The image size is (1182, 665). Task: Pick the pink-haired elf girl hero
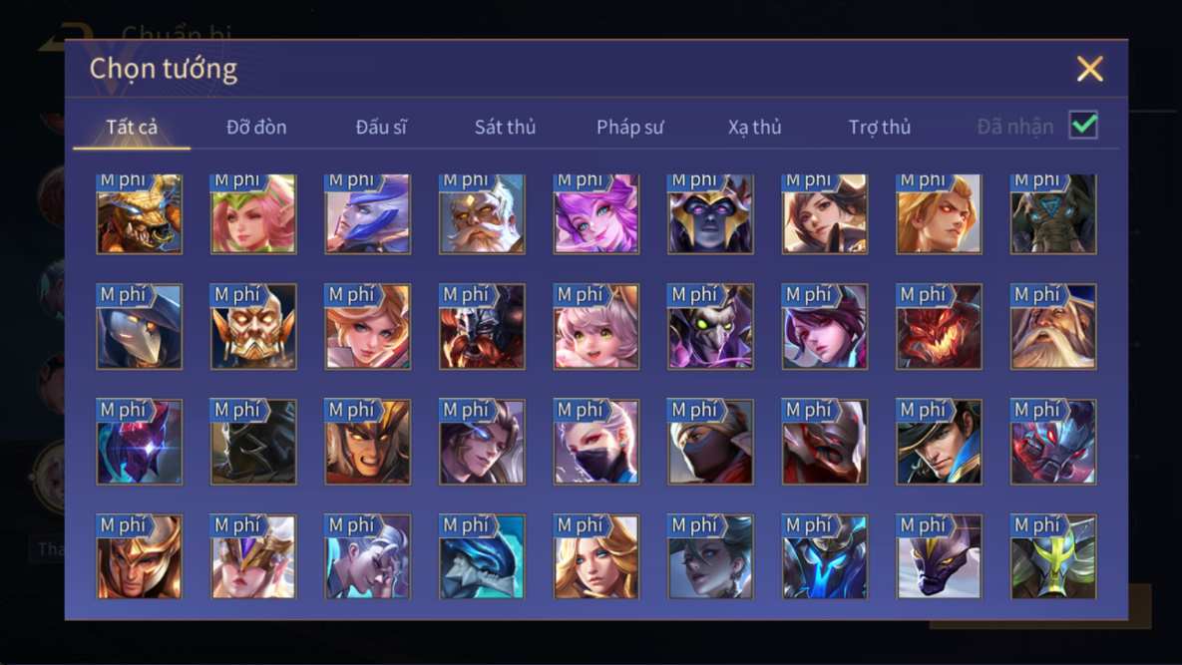[x=253, y=214]
